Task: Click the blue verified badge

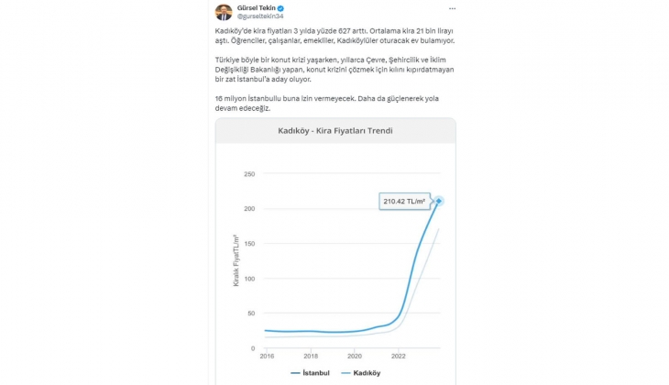Action: tap(280, 7)
